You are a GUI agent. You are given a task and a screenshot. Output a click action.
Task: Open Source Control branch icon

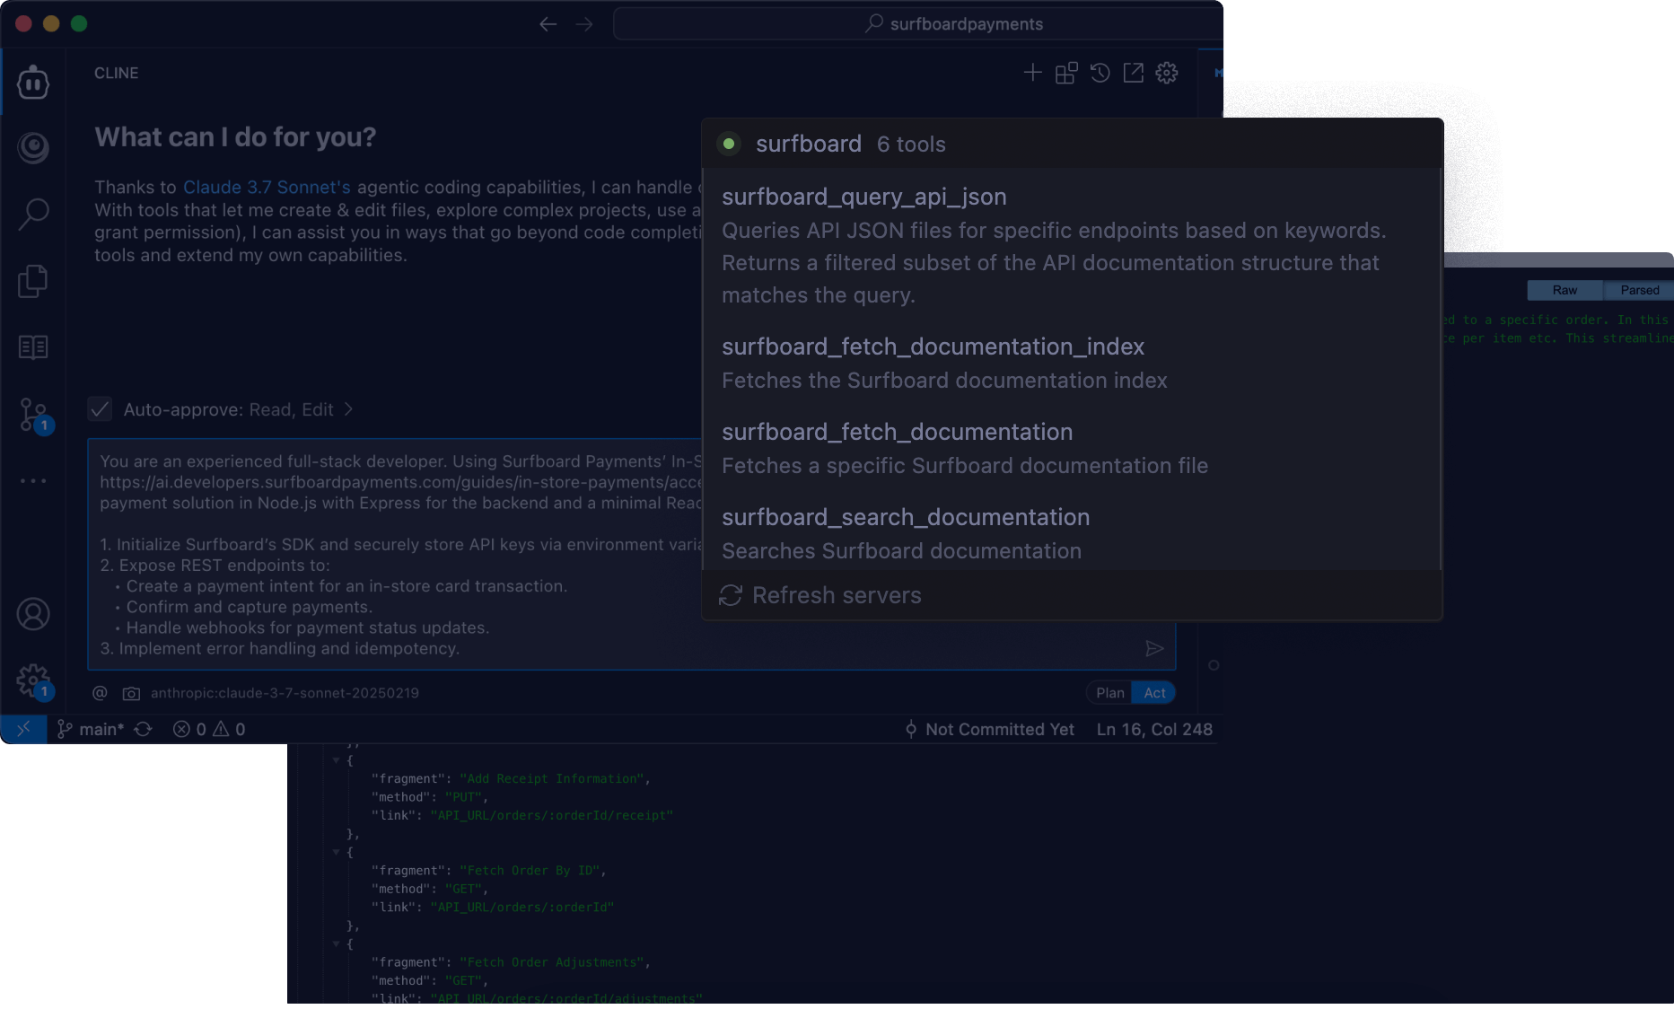(x=34, y=416)
